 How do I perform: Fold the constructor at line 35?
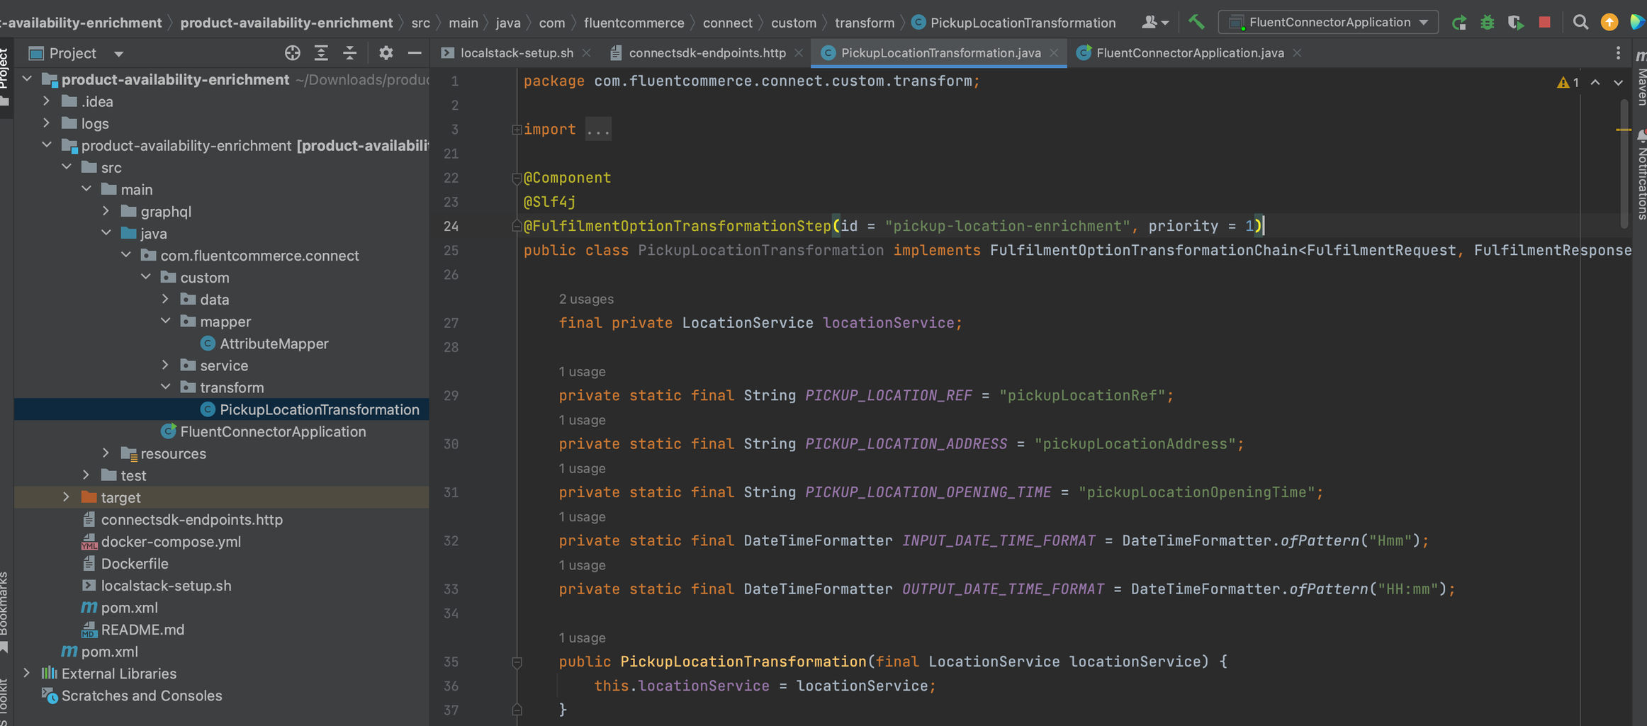pos(517,662)
